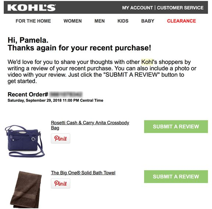Go to CUSTOMER SERVICE page
The width and height of the screenshot is (212, 209).
point(180,8)
